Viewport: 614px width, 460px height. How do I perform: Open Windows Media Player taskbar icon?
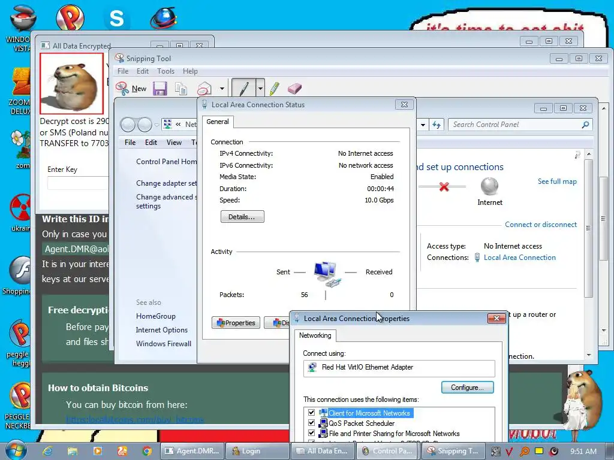pos(97,451)
